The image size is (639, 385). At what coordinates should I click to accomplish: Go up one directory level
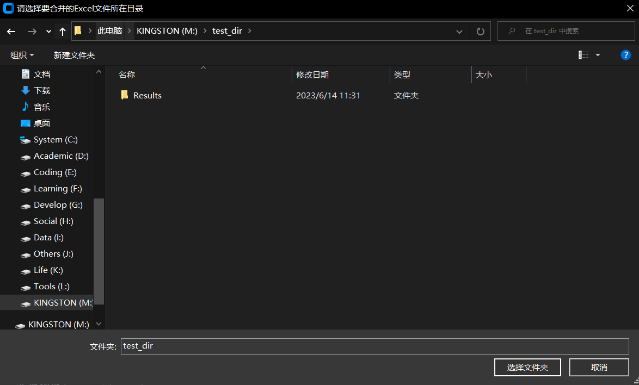62,31
